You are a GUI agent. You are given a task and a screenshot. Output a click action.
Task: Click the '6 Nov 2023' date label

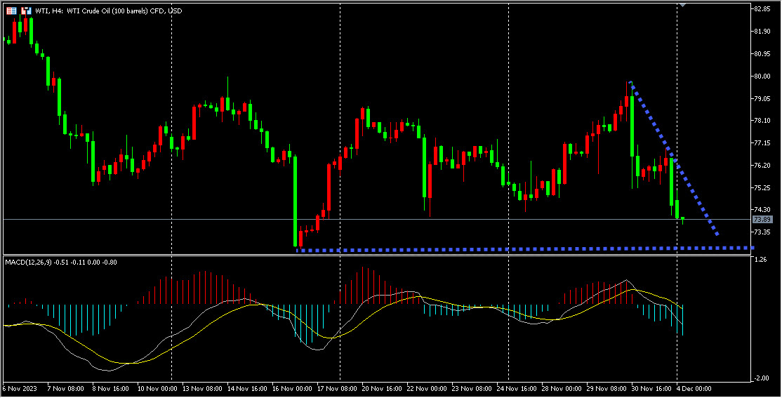[x=18, y=389]
